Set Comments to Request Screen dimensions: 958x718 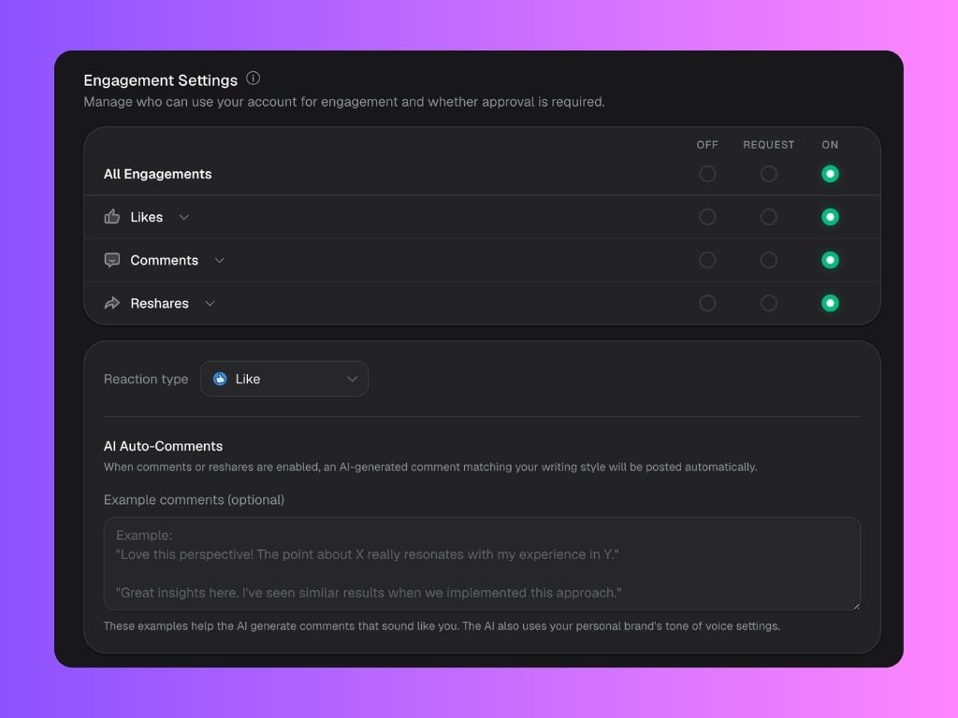(769, 260)
